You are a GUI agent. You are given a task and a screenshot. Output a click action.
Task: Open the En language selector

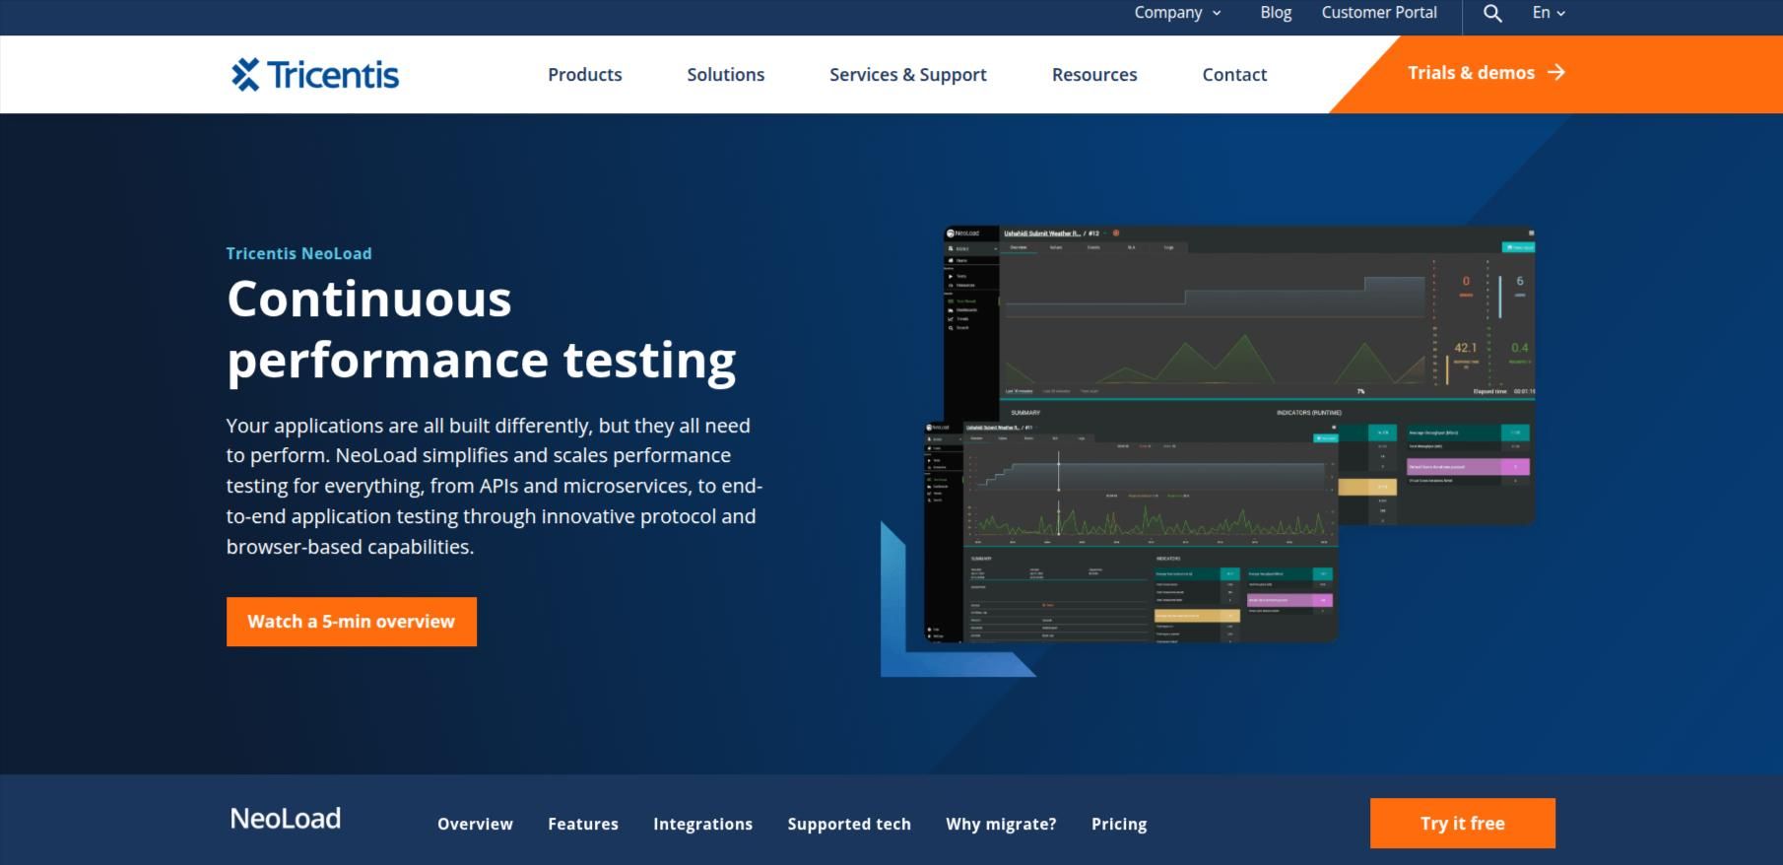pos(1549,13)
